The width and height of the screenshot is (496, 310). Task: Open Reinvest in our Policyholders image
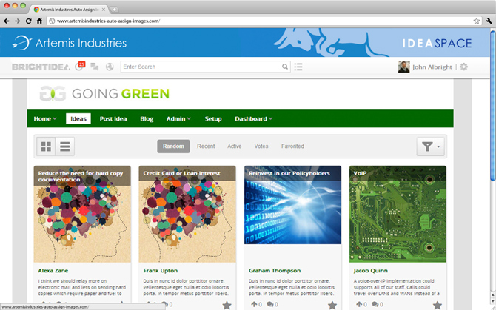[x=292, y=205]
